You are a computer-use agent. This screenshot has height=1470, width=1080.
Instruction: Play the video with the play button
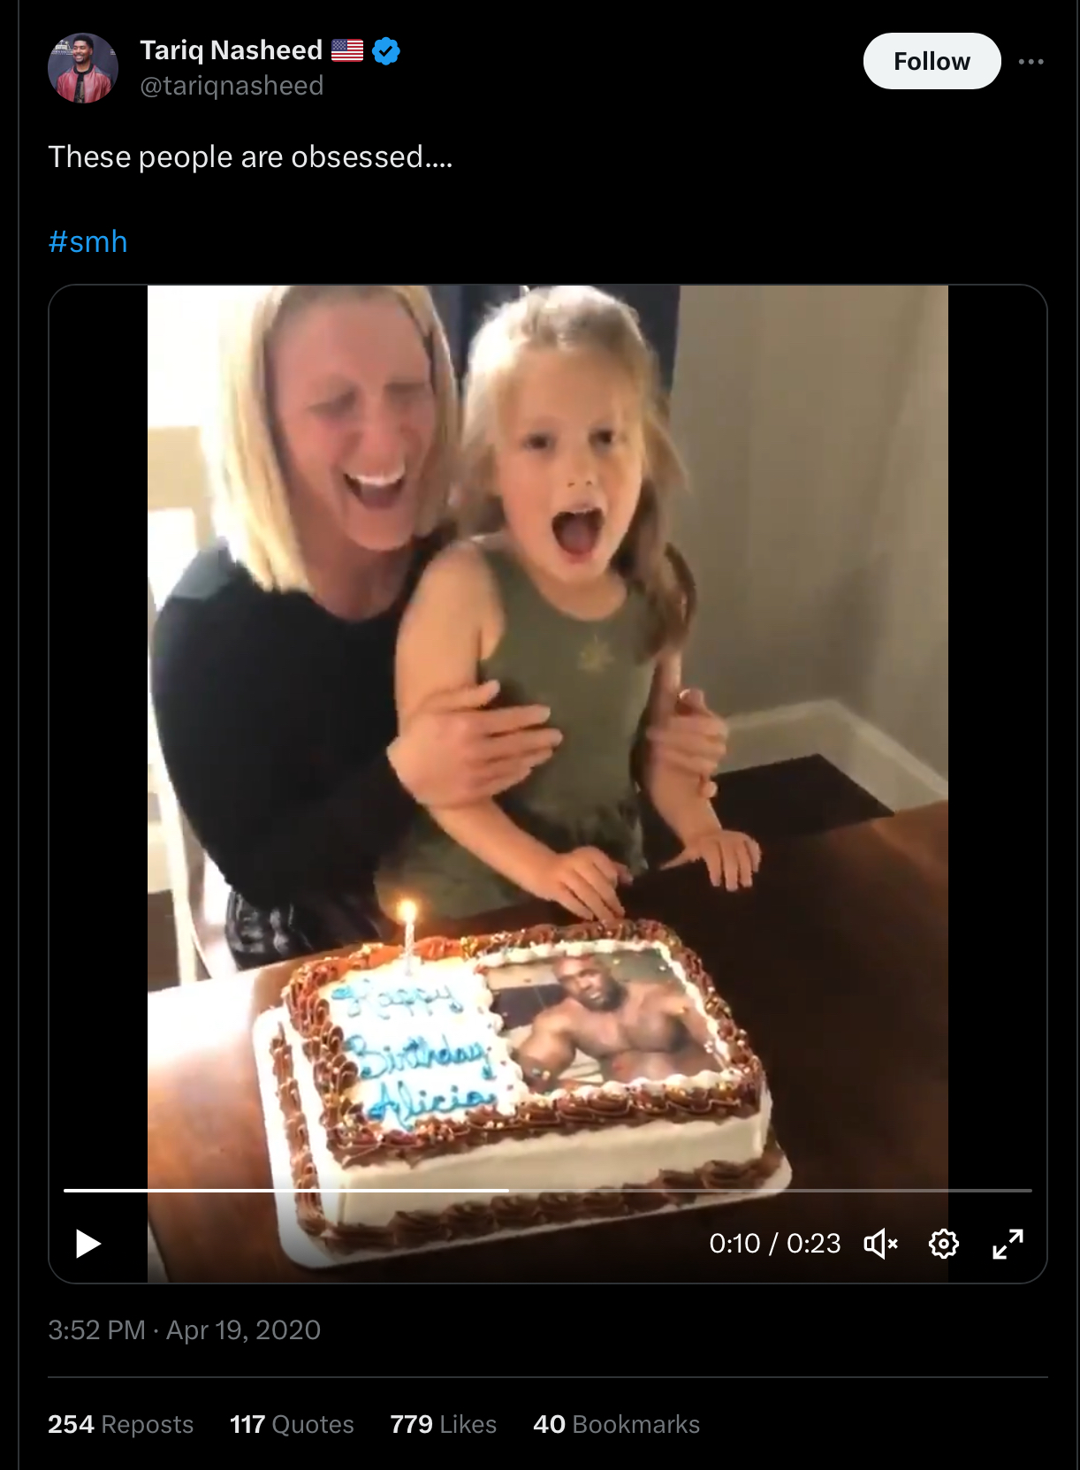point(88,1244)
